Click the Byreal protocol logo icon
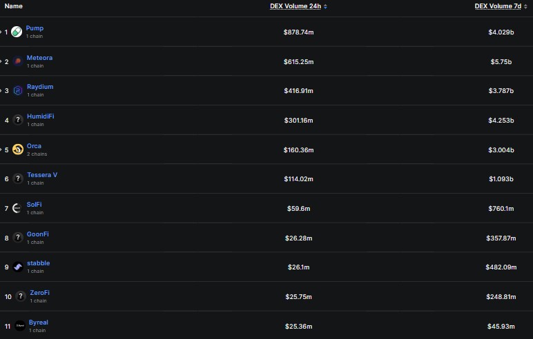Viewport: 533px width, 339px height. tap(20, 326)
